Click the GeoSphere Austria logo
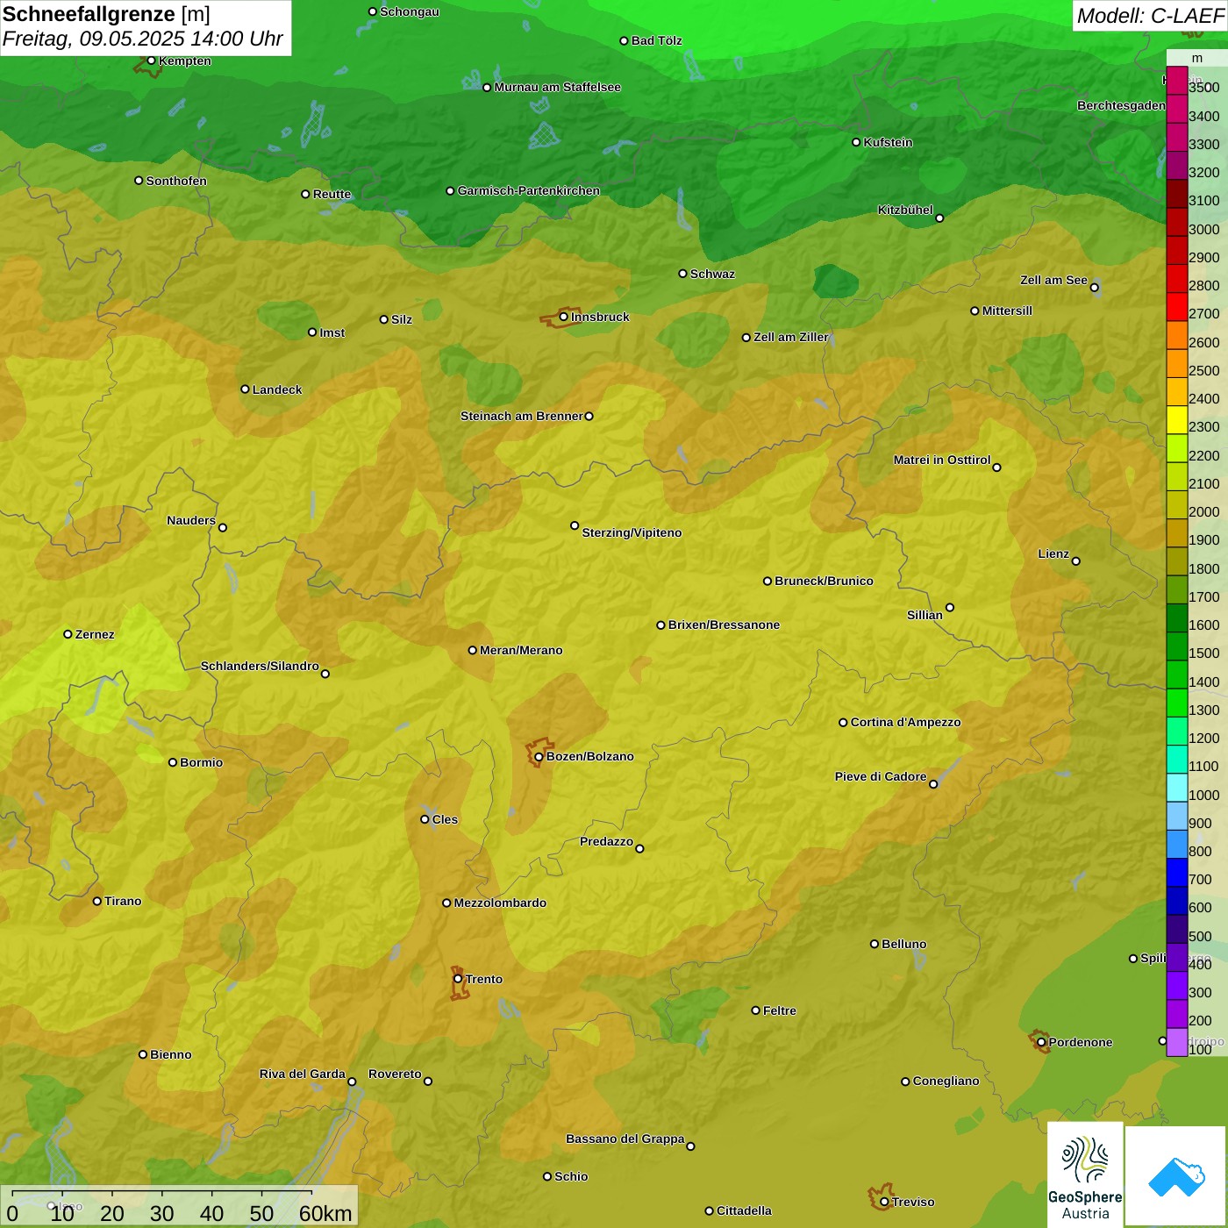The width and height of the screenshot is (1228, 1228). click(x=1085, y=1174)
